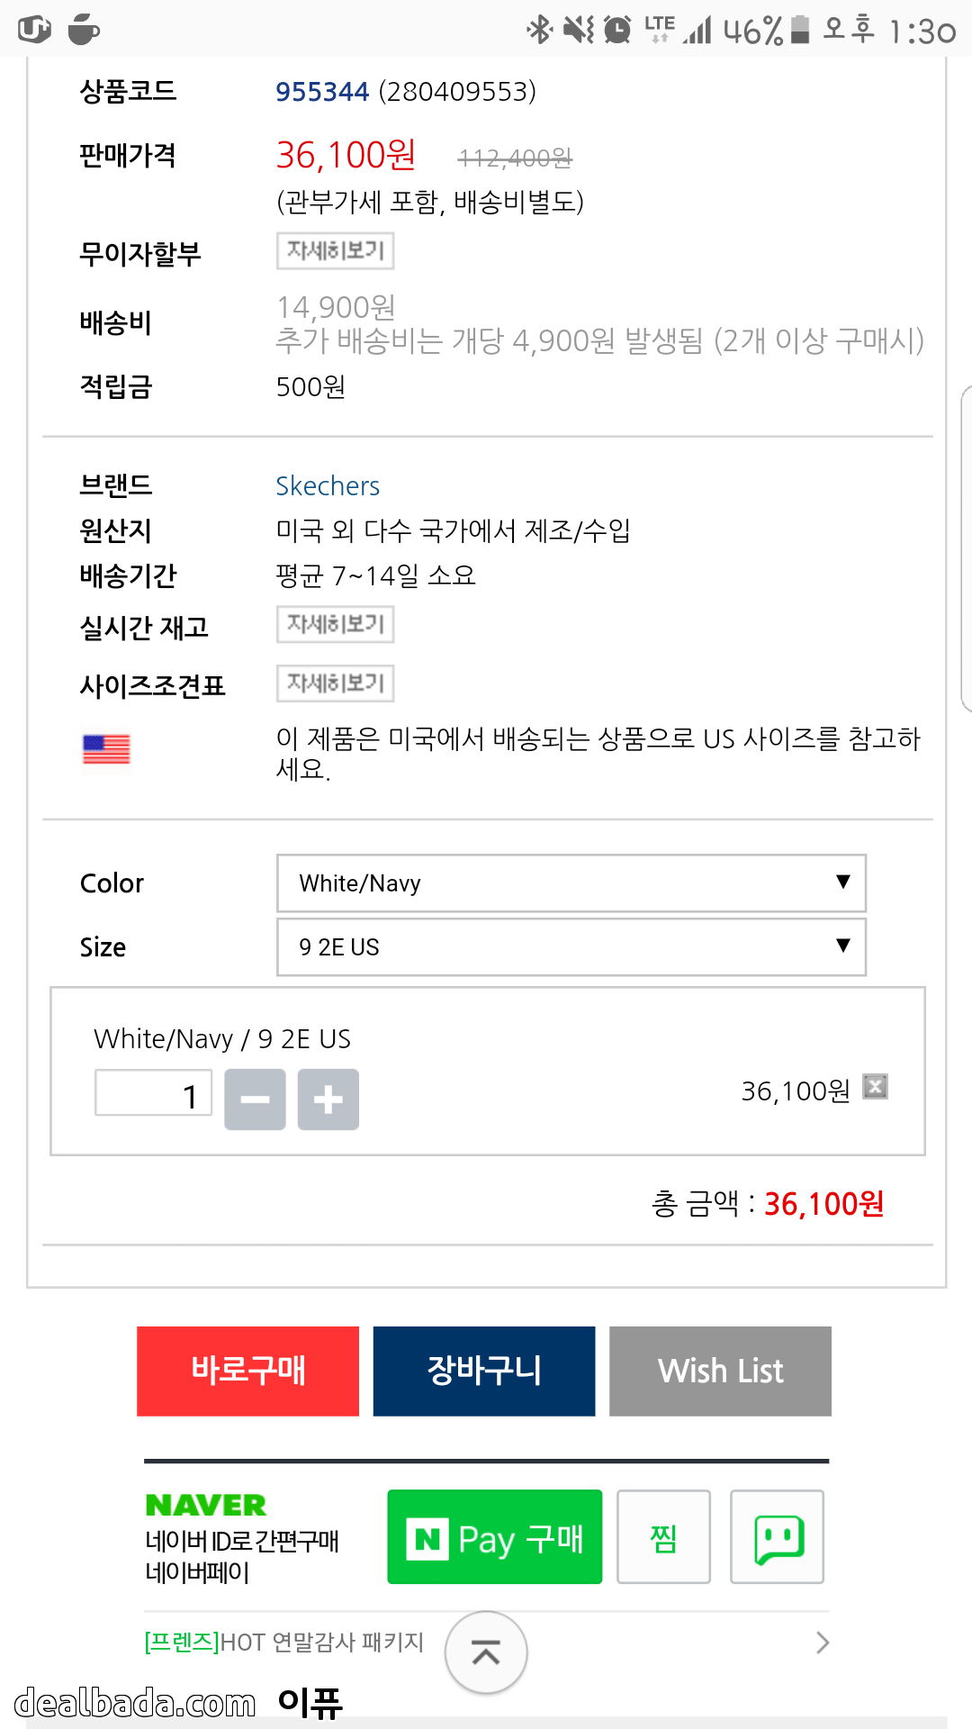Open 사이즈조견표 자세히보기 size chart
The image size is (972, 1729).
[335, 683]
